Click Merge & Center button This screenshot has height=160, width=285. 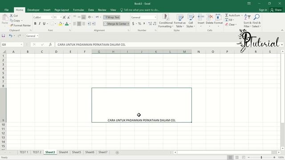[115, 24]
